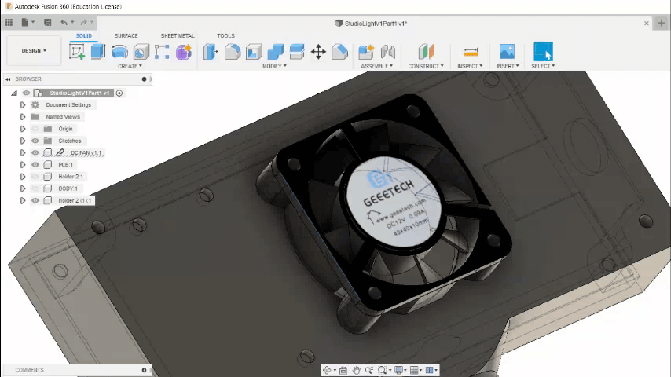
Task: Click the Look At icon
Action: (x=343, y=370)
